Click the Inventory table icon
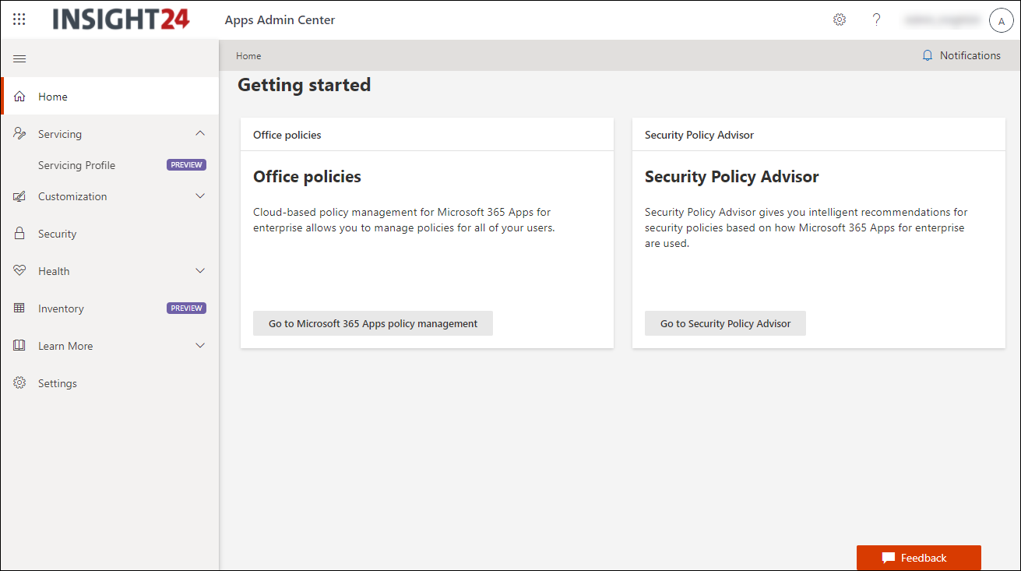The width and height of the screenshot is (1021, 571). [x=20, y=308]
